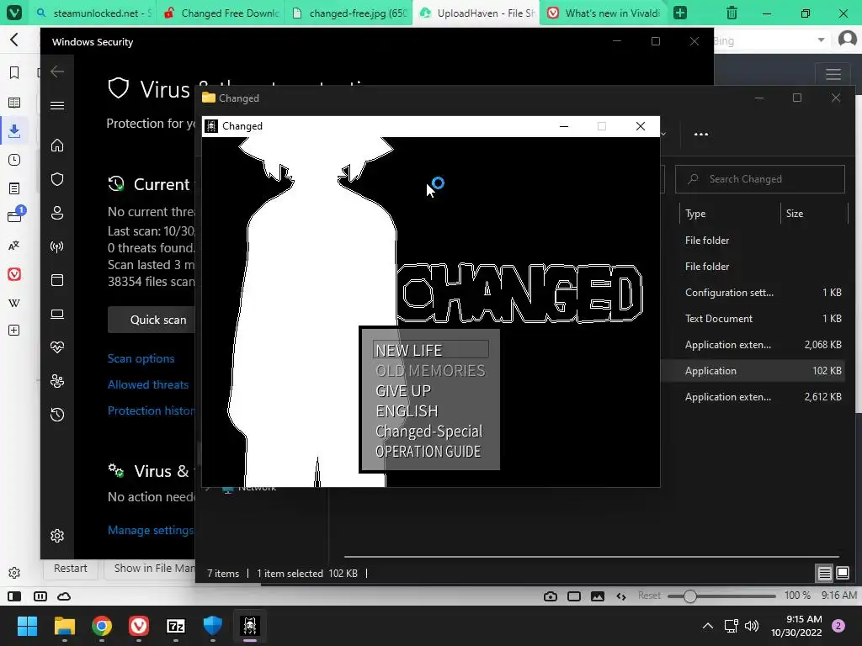
Task: Open Vivaldi page actions code icon
Action: tap(621, 596)
